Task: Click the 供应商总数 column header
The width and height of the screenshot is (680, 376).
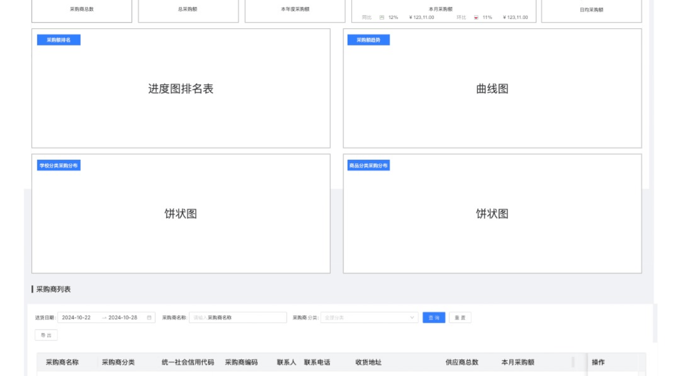Action: pyautogui.click(x=462, y=362)
